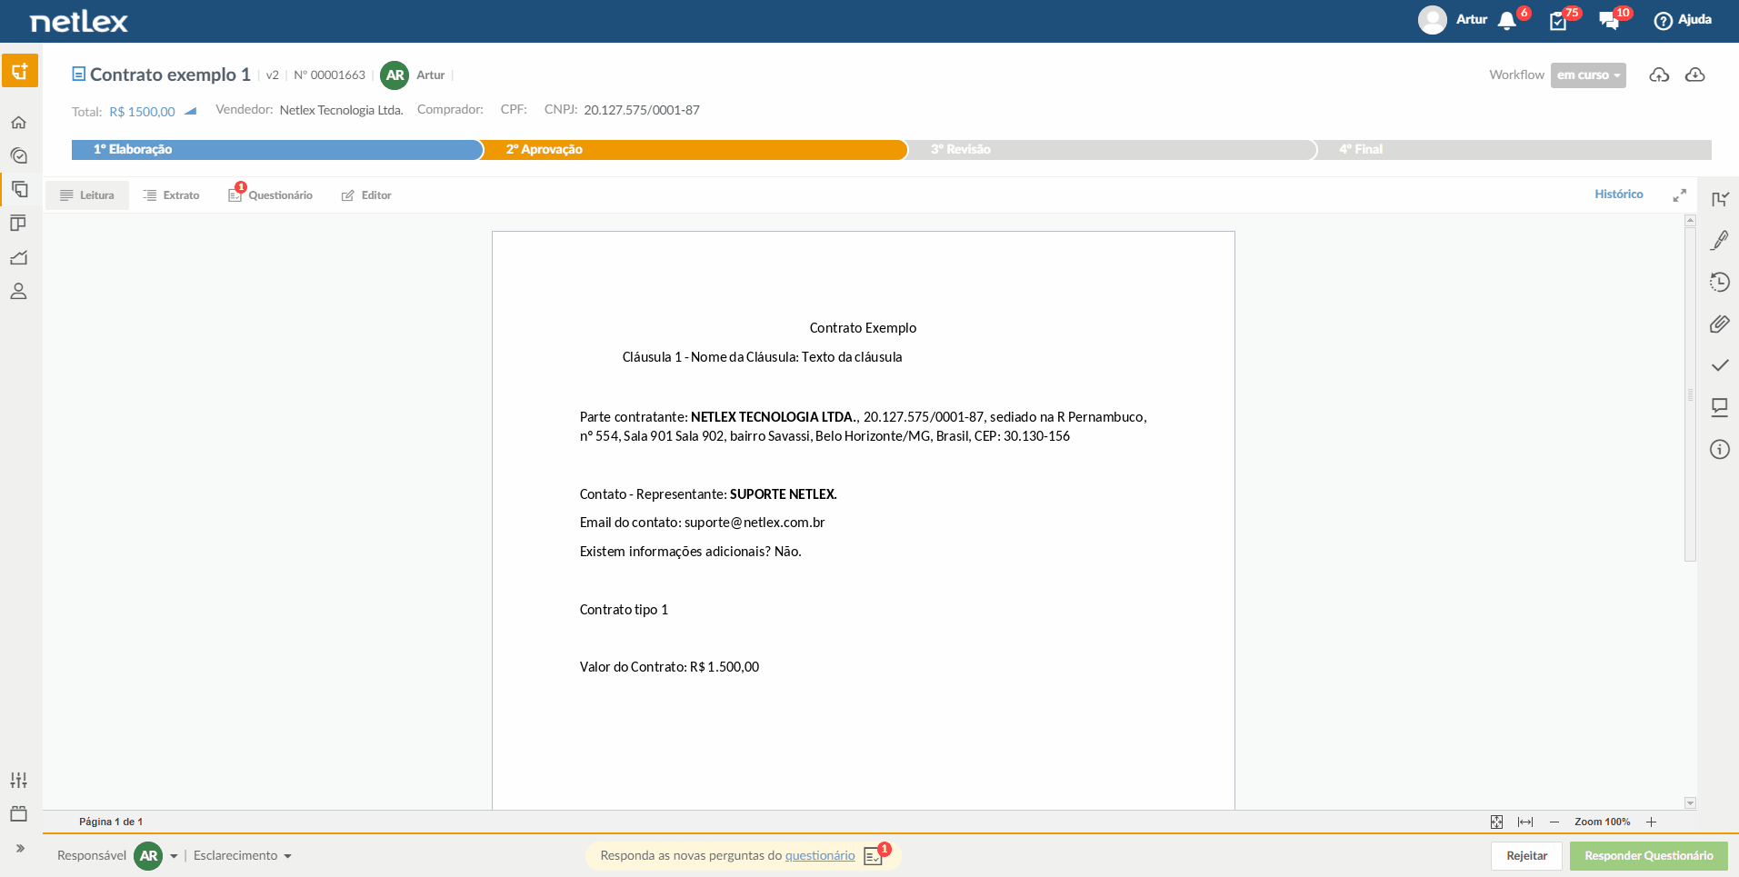Expand the Responsável AR dropdown arrow
Viewport: 1739px width, 877px height.
point(174,856)
